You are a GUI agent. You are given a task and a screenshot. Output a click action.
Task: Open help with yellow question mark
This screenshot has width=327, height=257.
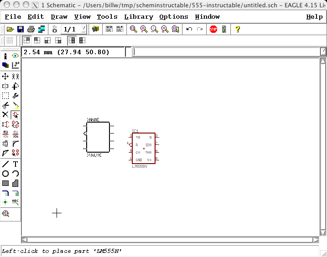point(238,29)
